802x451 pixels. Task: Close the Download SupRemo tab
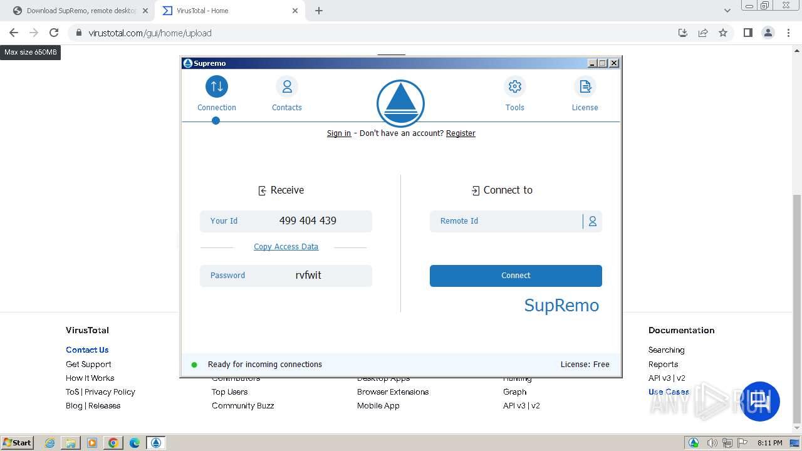[145, 11]
